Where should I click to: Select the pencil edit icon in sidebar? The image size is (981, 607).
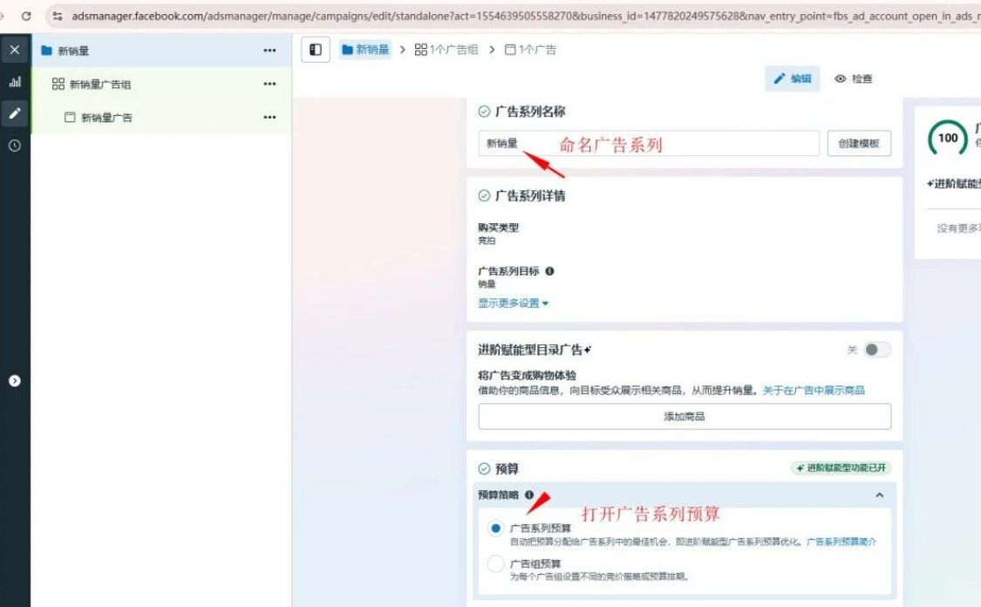15,113
